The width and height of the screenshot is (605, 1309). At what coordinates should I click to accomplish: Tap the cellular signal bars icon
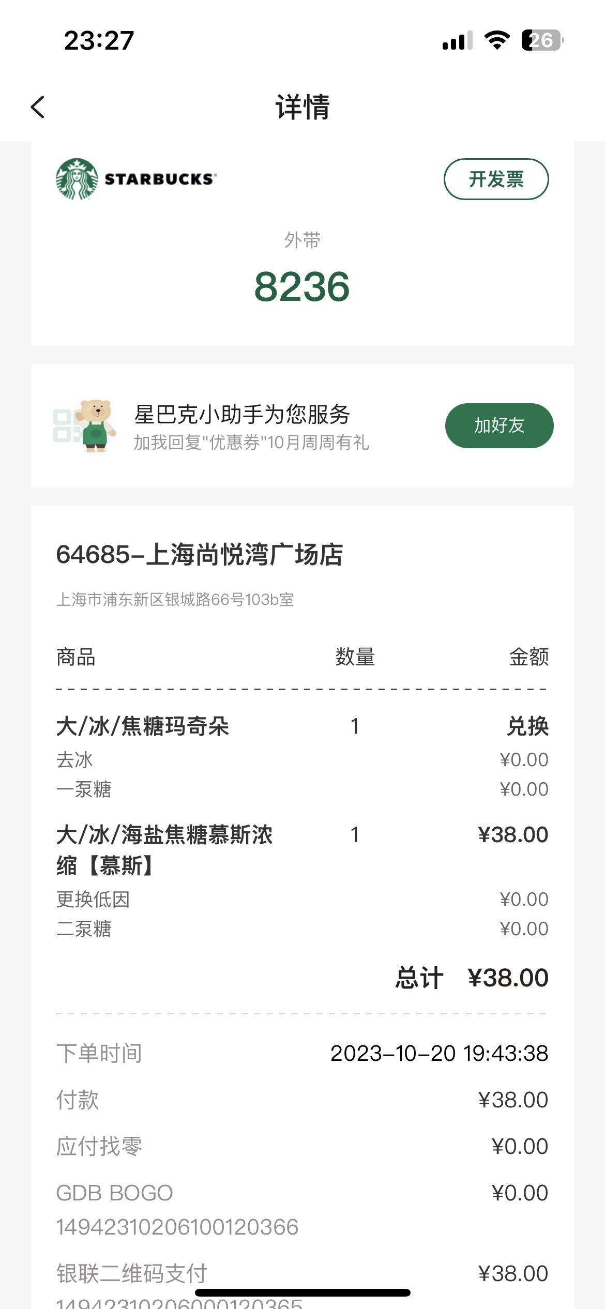(458, 40)
